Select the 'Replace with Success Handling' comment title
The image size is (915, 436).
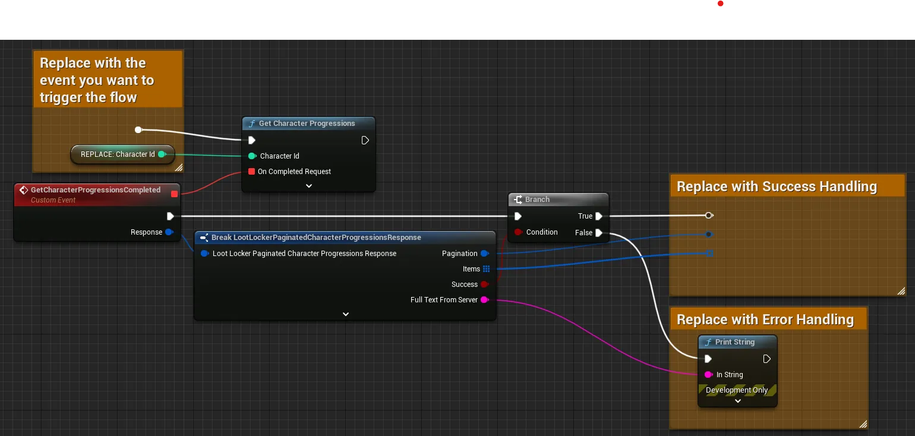777,187
